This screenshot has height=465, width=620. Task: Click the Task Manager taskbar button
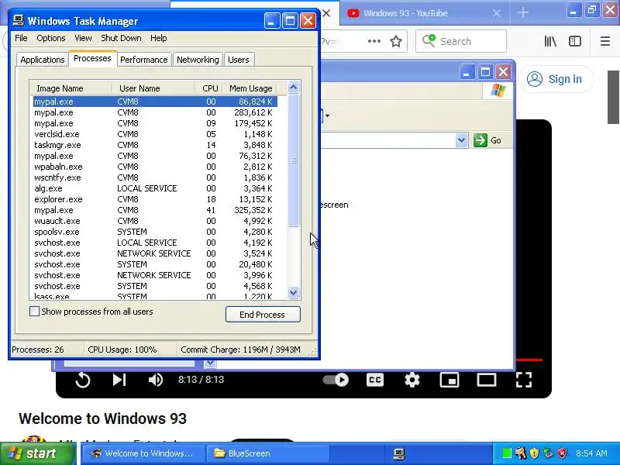click(399, 453)
